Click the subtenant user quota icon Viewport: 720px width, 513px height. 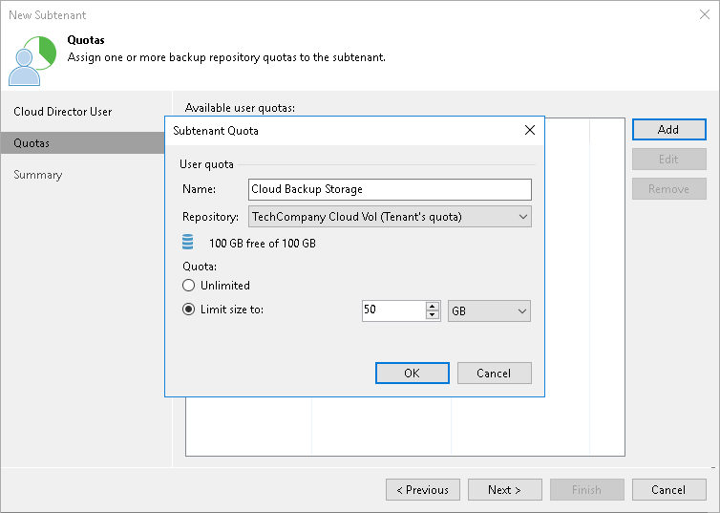pos(32,60)
